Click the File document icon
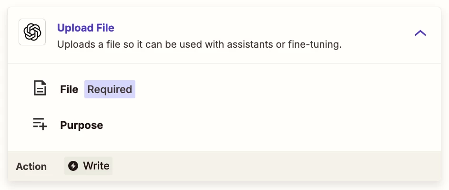Screen dimensions: 449x190 tap(40, 88)
